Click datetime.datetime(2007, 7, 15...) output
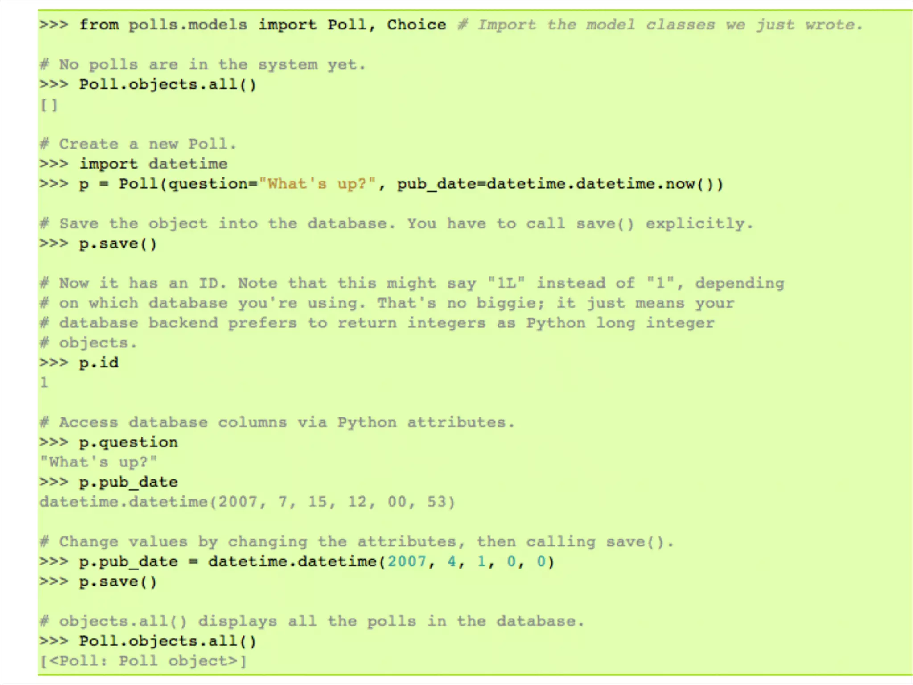Viewport: 913px width, 685px height. [x=247, y=502]
